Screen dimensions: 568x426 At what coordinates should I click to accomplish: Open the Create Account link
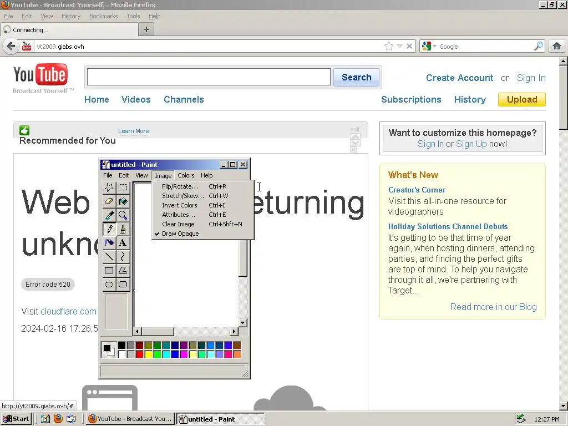pos(459,78)
